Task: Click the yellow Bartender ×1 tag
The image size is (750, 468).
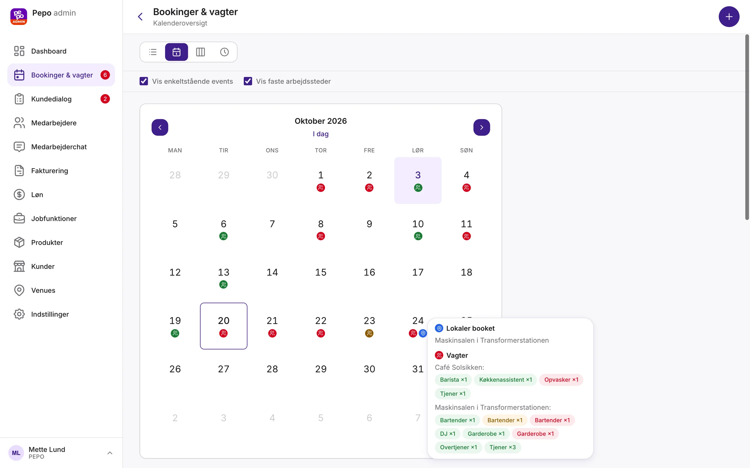Action: pyautogui.click(x=505, y=420)
